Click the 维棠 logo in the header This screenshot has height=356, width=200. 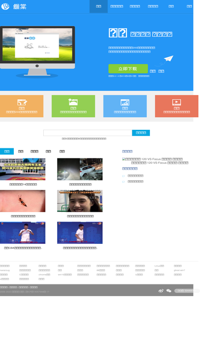[14, 6]
